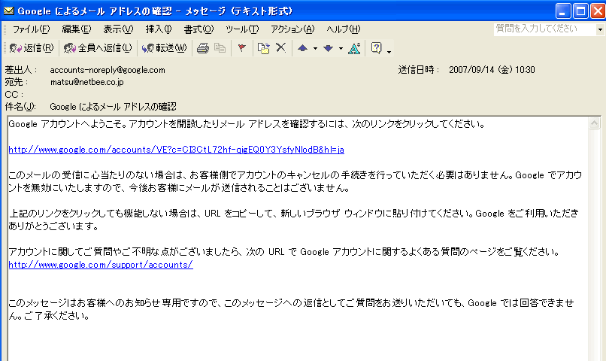The height and width of the screenshot is (361, 606).
Task: Minimize the message window
Action: [563, 11]
